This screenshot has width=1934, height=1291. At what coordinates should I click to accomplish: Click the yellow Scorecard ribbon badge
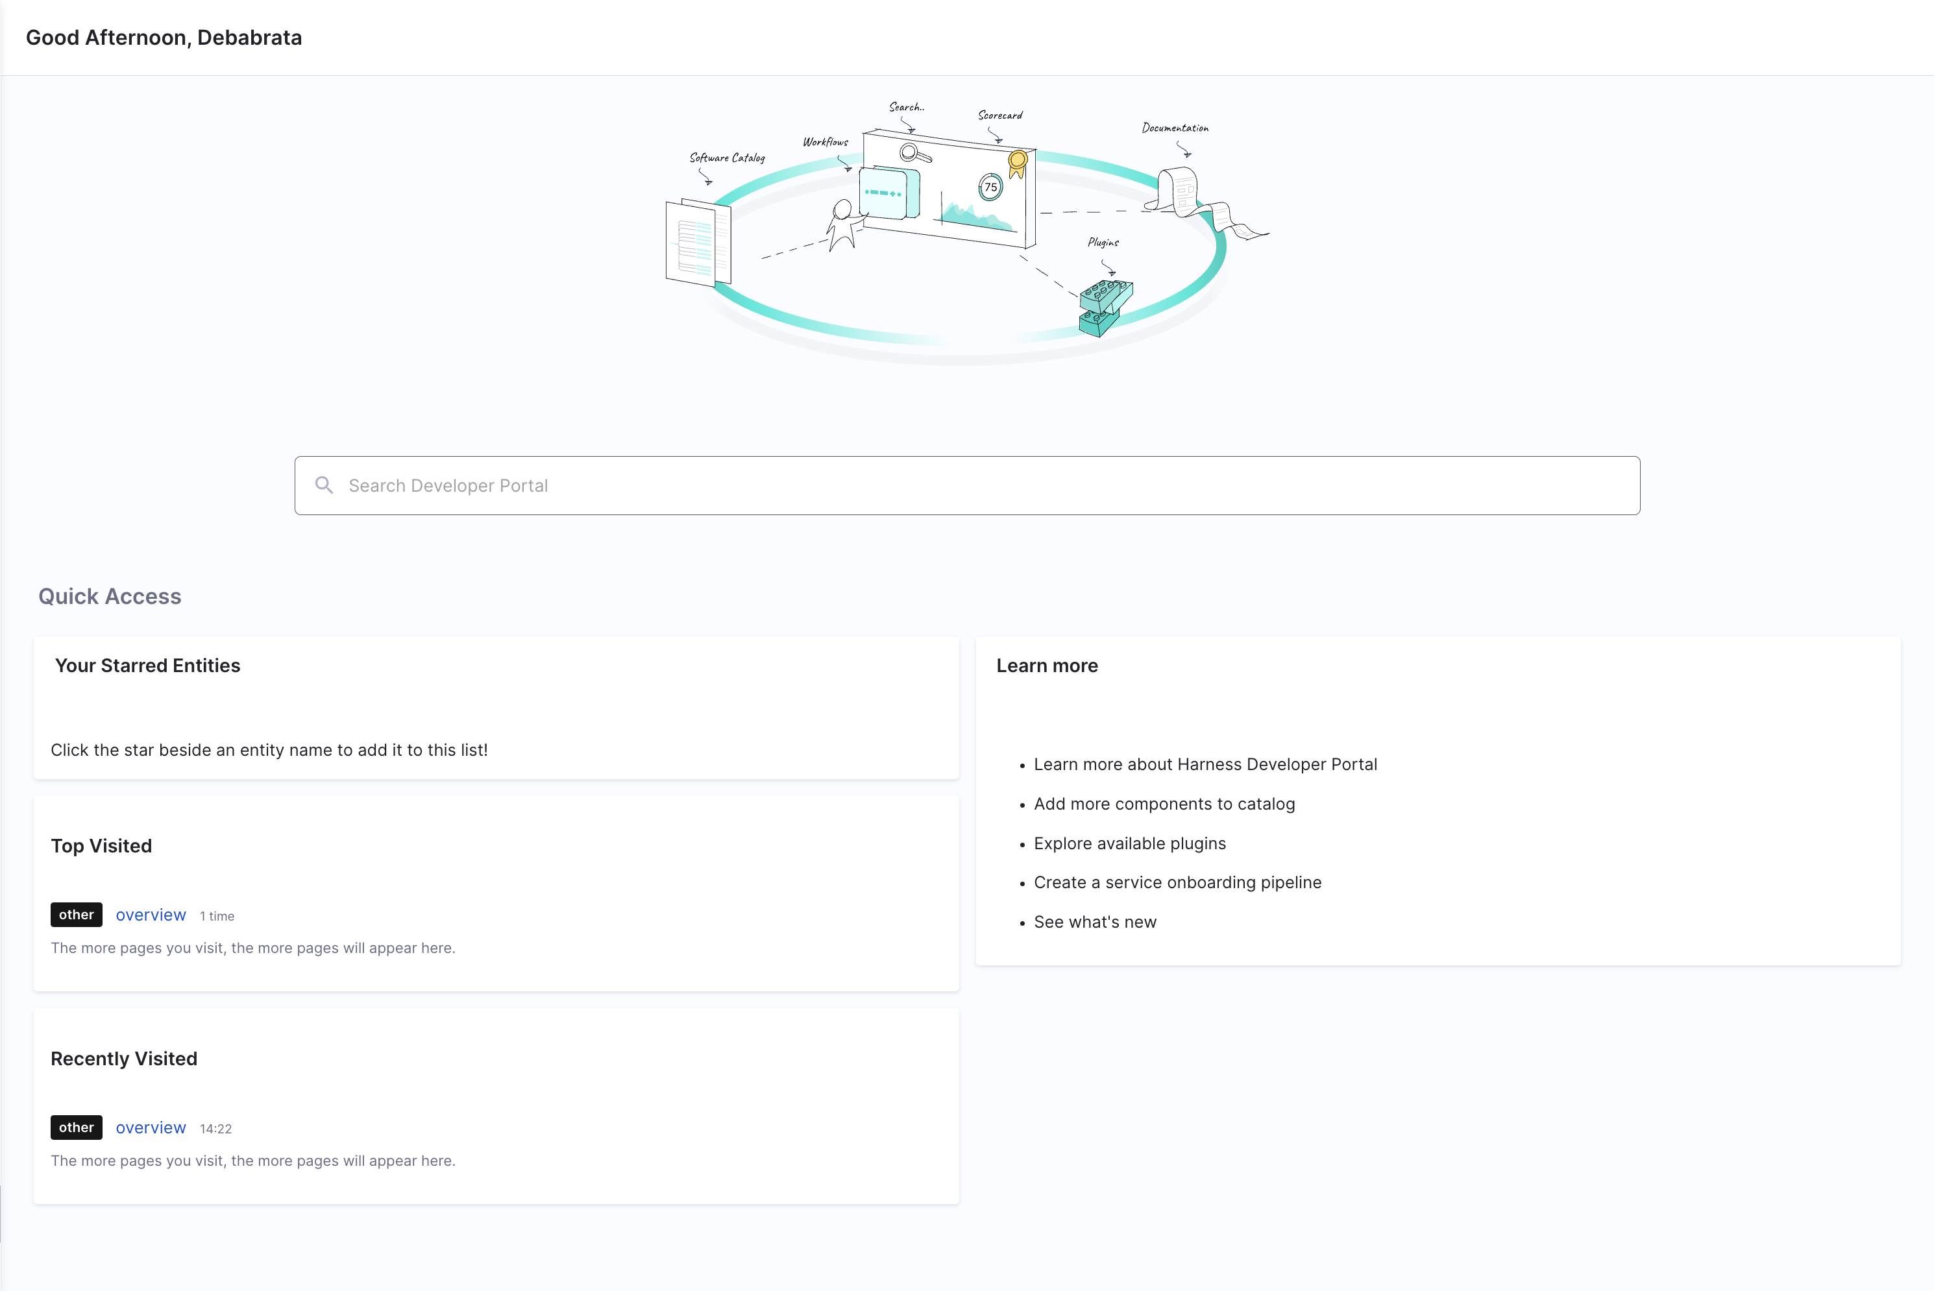[x=1018, y=163]
